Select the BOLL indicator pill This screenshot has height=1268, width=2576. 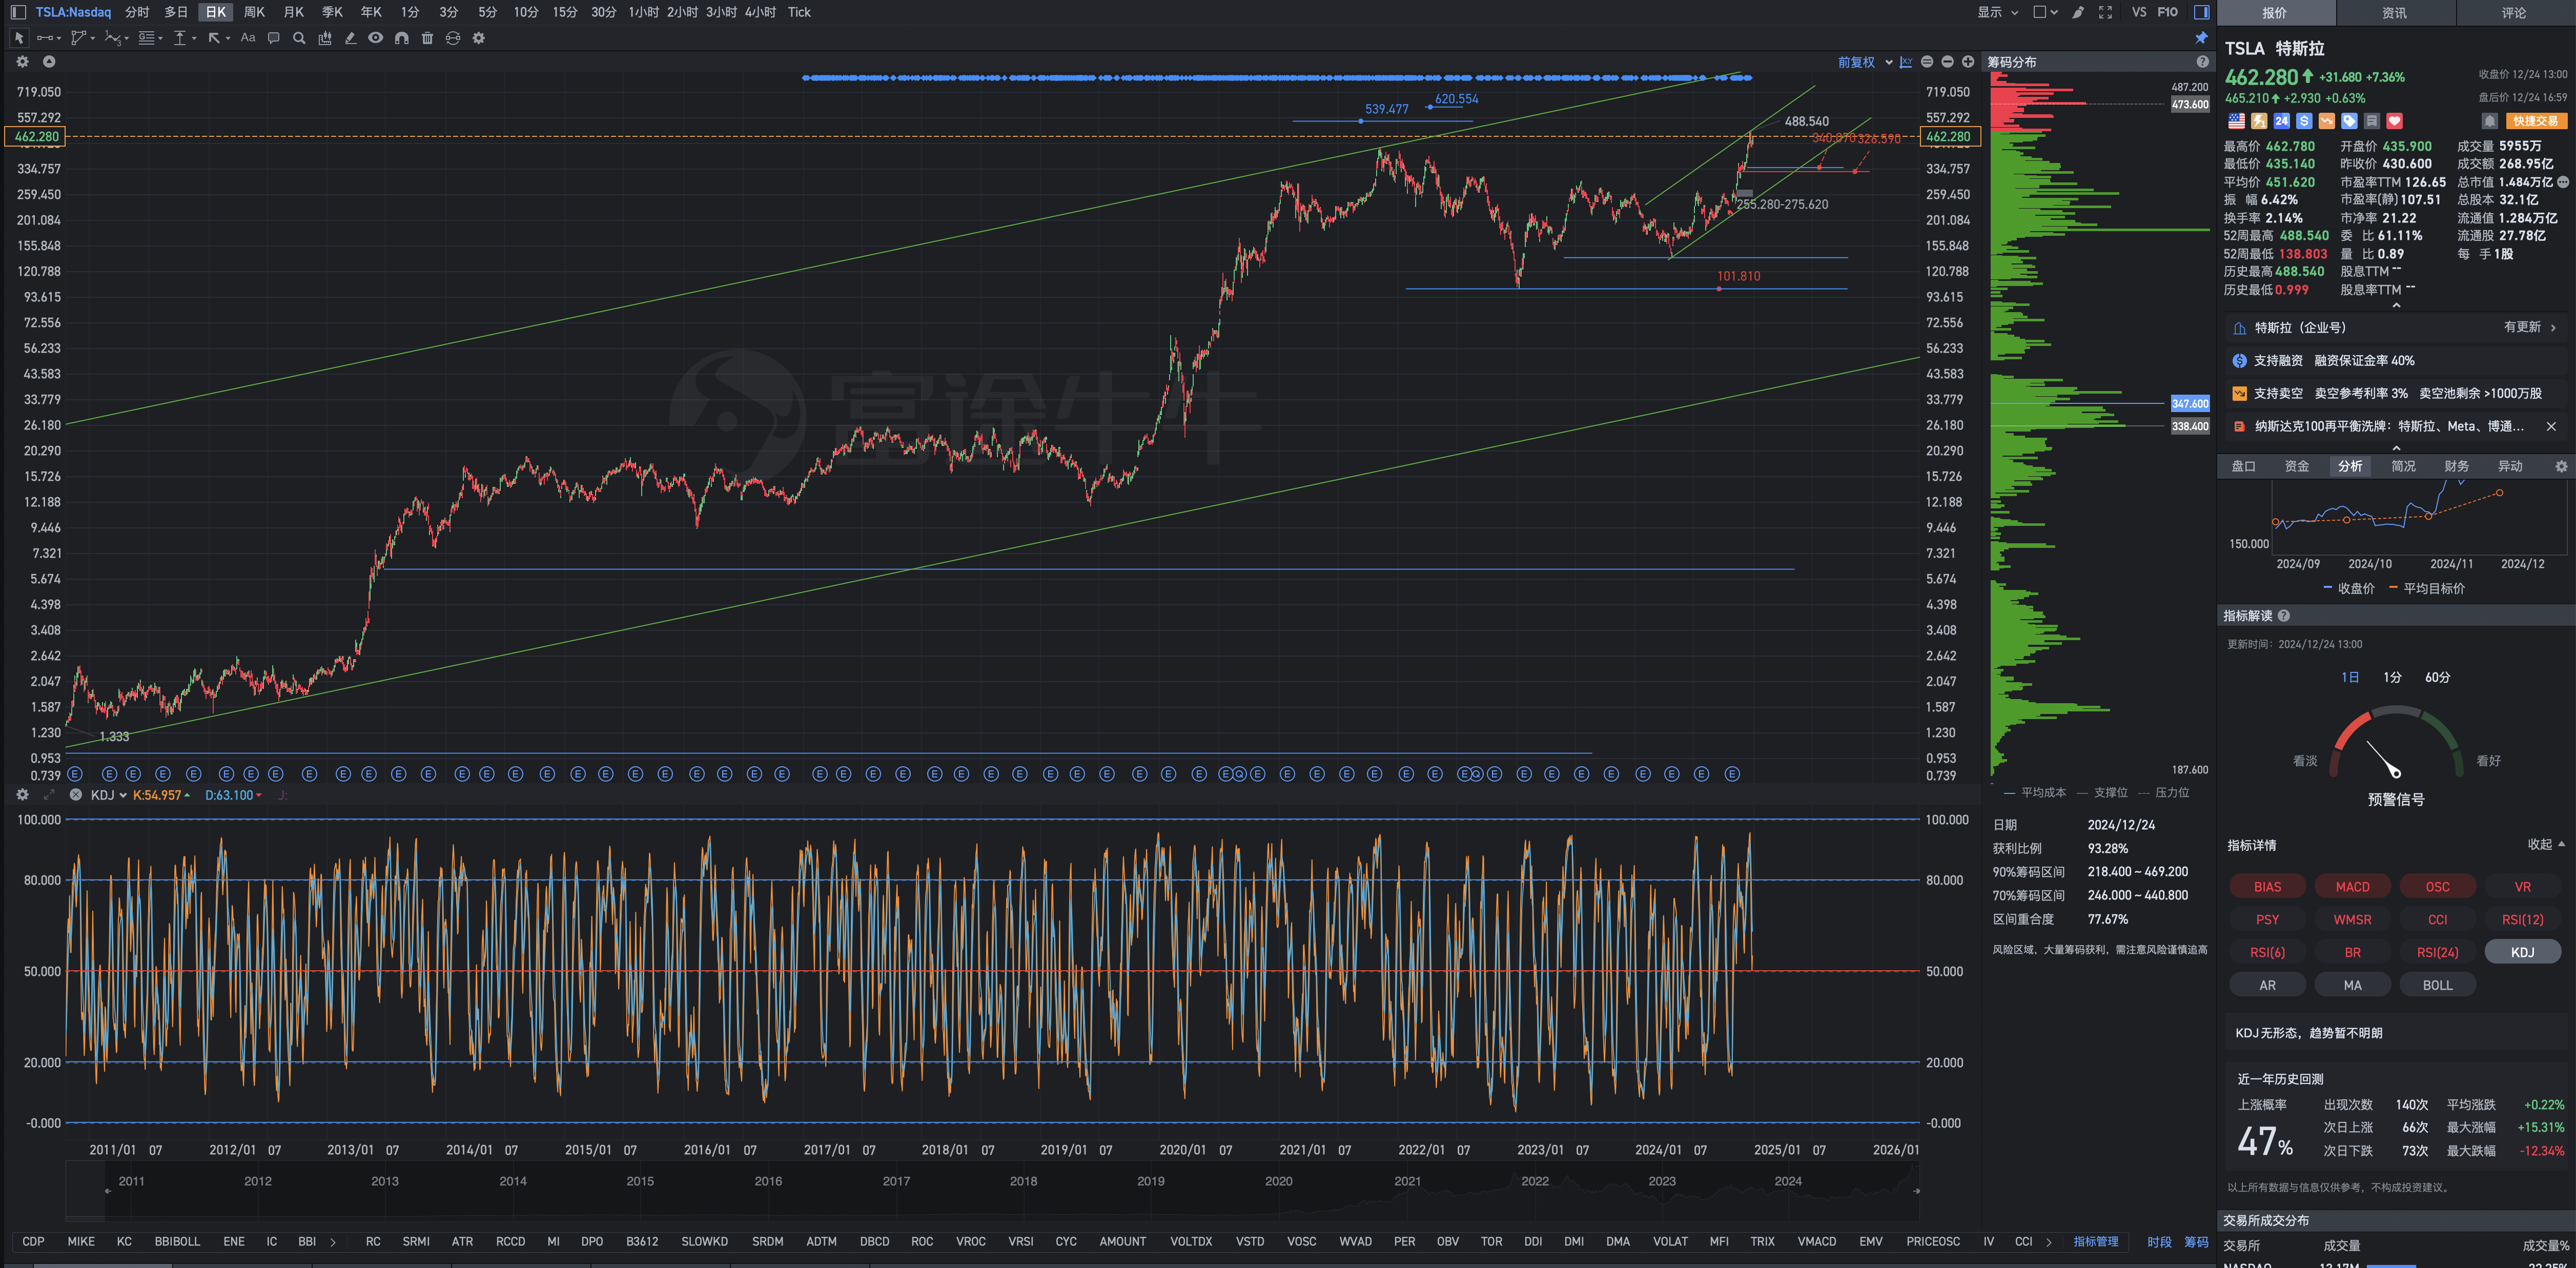click(2437, 985)
